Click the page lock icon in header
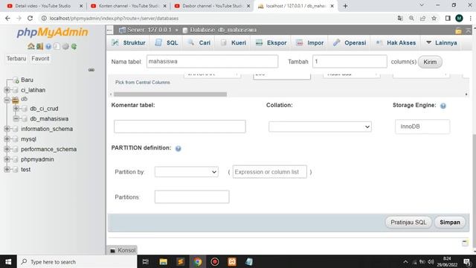The height and width of the screenshot is (268, 476). coord(458,31)
